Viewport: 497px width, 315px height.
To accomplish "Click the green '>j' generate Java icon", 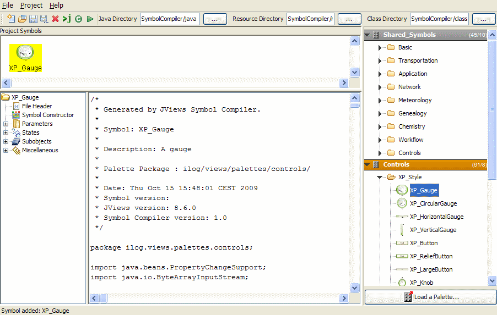I will 67,19.
